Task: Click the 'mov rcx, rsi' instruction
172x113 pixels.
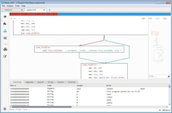Action: coord(96,74)
